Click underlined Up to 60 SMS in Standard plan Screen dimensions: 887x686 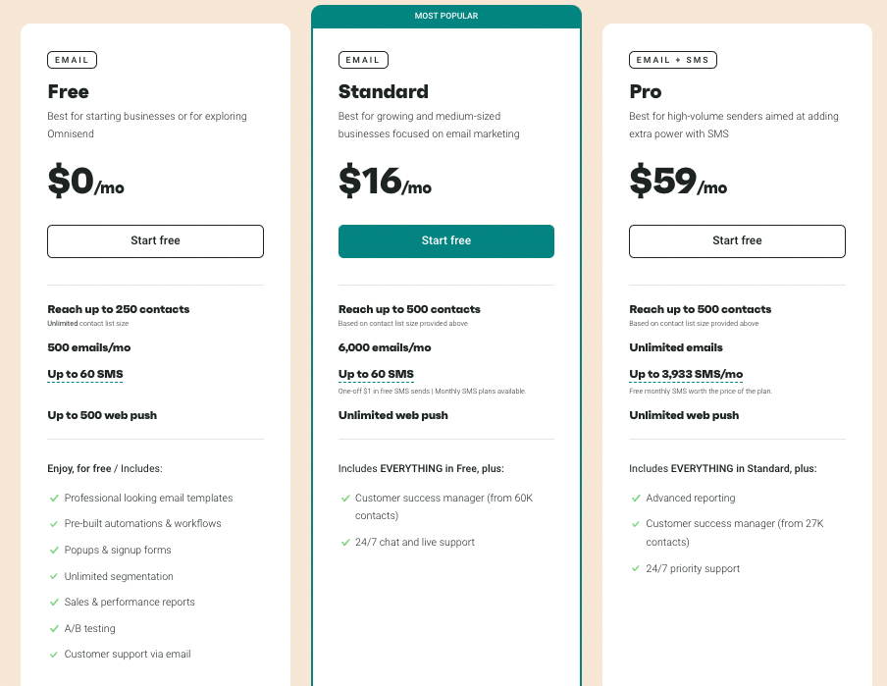point(376,374)
